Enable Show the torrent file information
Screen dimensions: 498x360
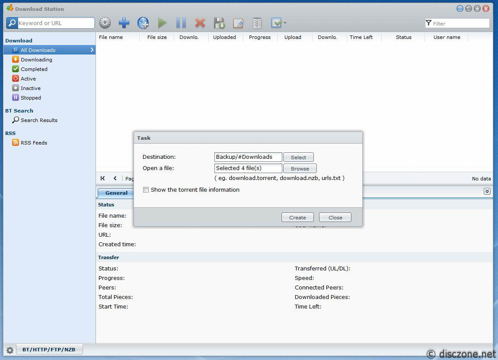coord(146,190)
